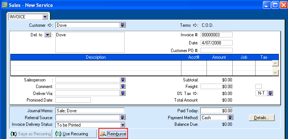
Task: Click the Sales window title bar icon
Action: coord(4,5)
